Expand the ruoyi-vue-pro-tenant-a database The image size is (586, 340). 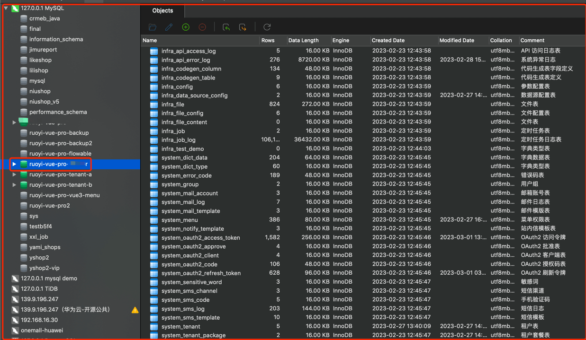[x=14, y=174]
